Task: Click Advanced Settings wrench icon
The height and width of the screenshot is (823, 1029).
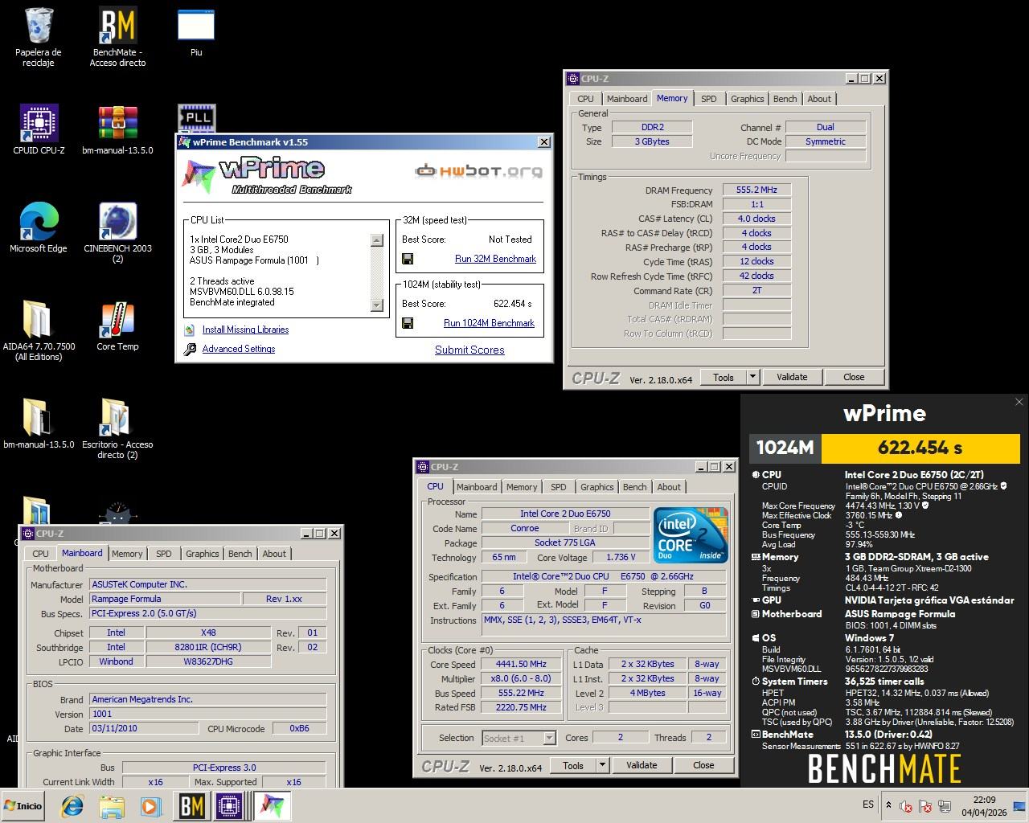Action: click(x=190, y=349)
